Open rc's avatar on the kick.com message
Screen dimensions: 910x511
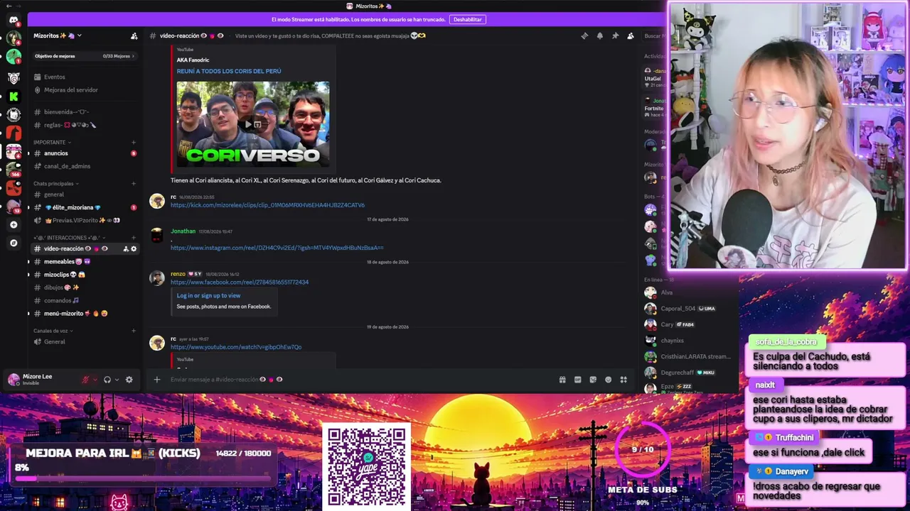(x=157, y=201)
